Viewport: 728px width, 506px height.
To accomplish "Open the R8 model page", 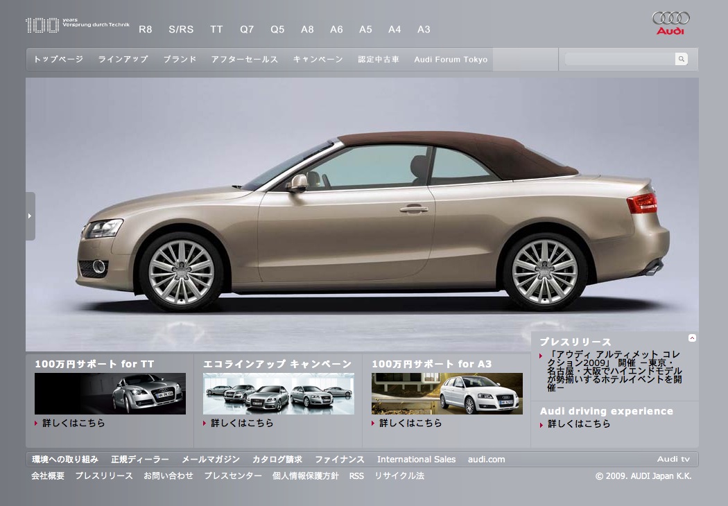I will click(146, 29).
